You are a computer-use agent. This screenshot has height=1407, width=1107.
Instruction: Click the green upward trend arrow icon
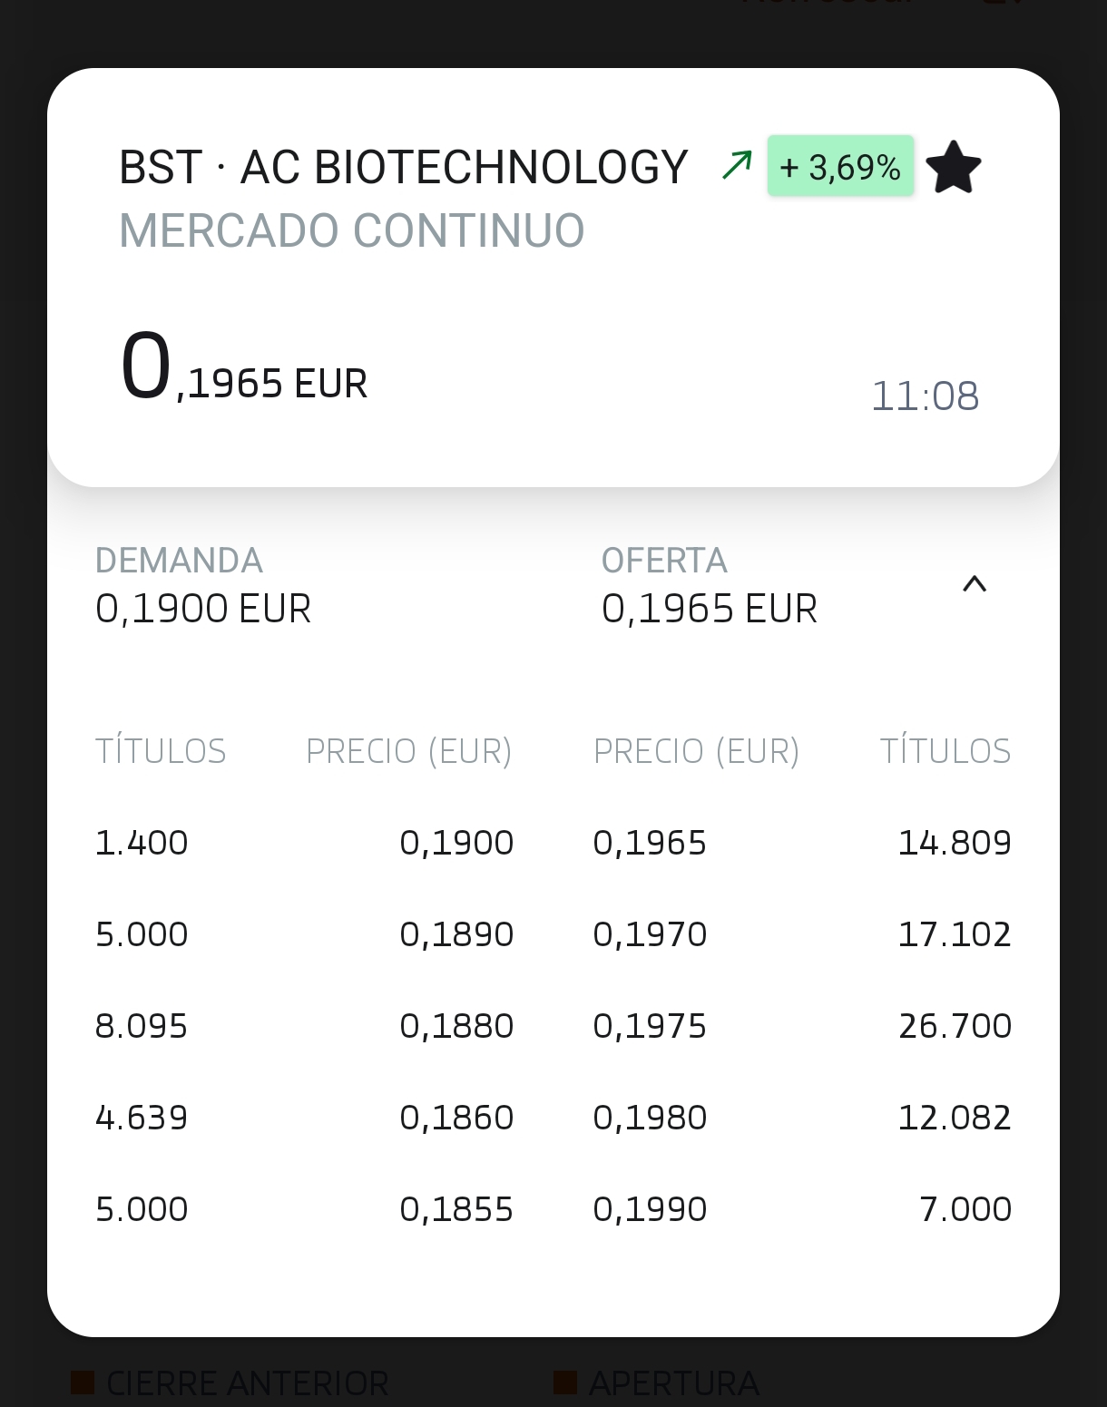click(737, 165)
